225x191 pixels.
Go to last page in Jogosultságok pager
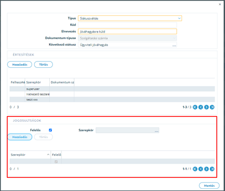point(212,169)
